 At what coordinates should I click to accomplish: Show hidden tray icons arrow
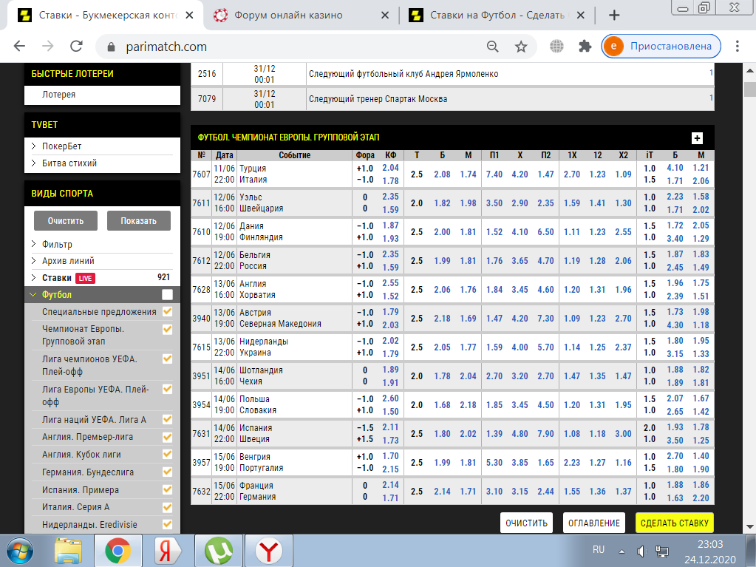622,551
